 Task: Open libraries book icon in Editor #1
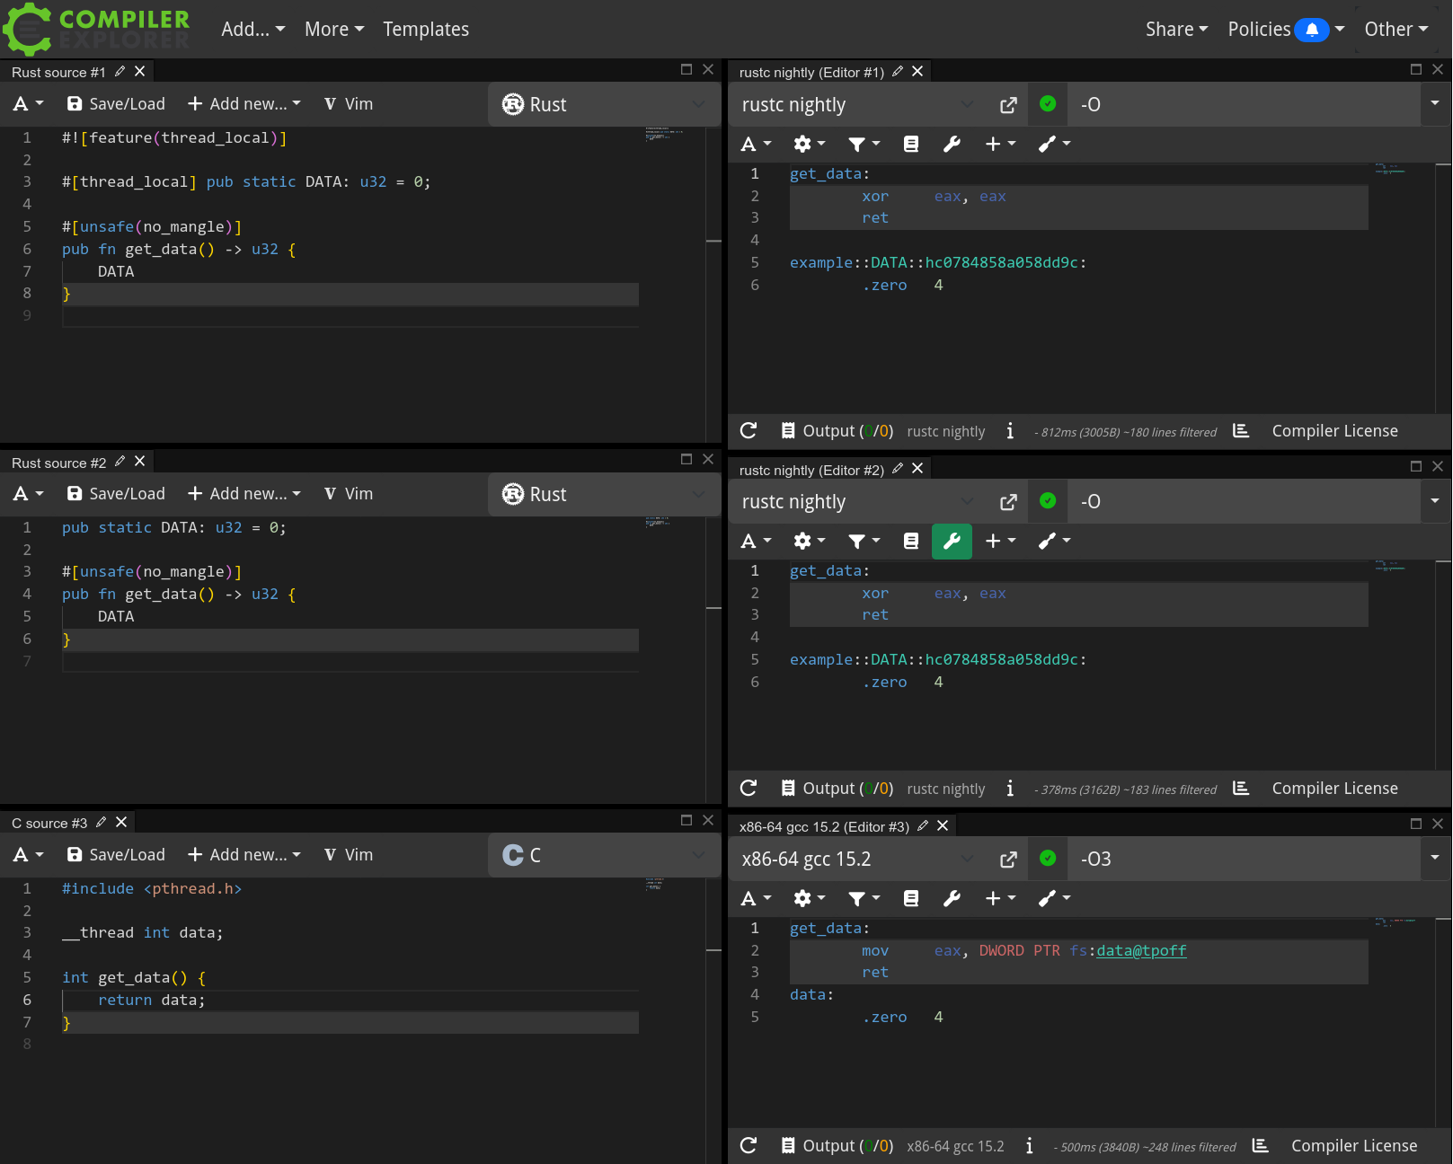911,144
